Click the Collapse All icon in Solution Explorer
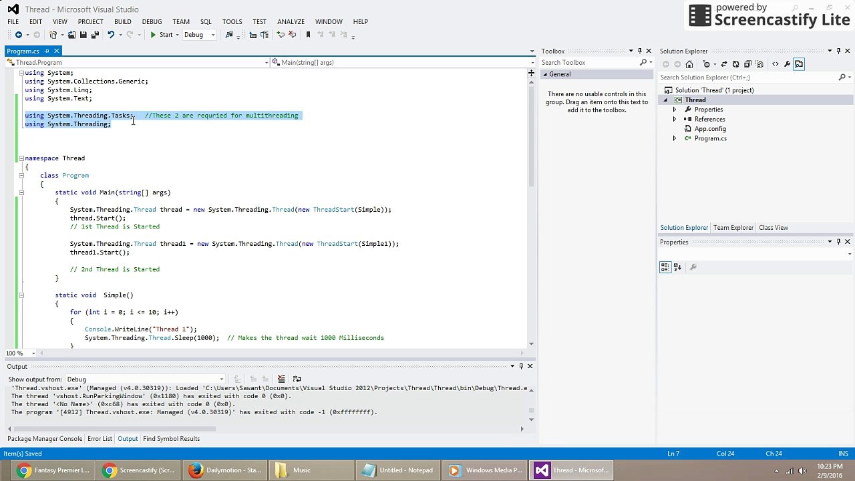The height and width of the screenshot is (481, 855). pos(747,64)
